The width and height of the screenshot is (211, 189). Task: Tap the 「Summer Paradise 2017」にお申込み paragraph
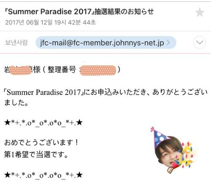[105, 97]
